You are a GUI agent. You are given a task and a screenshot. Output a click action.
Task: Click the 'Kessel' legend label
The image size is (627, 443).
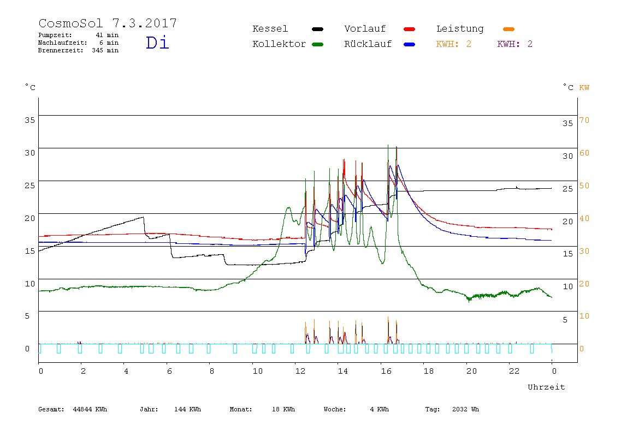point(270,29)
